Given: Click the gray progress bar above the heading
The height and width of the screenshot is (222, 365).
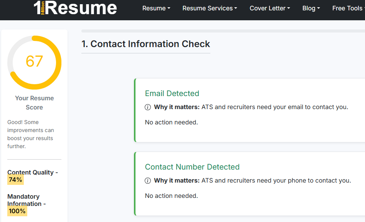Looking at the screenshot, I should click(x=223, y=31).
